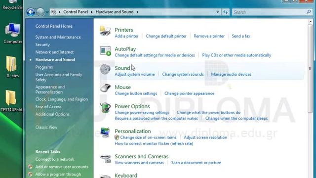Screen dimensions: 316x178
Task: Click Change button settings under Mouse
Action: click(136, 93)
